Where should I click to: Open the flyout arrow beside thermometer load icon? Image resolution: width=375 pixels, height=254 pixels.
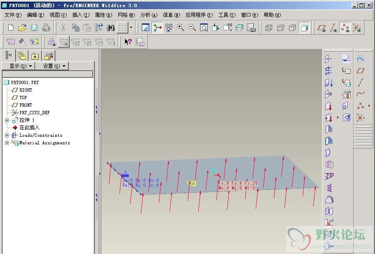338,117
